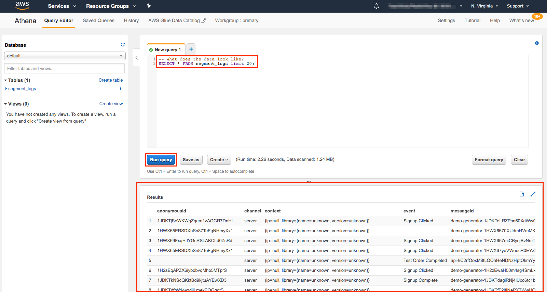The image size is (547, 292).
Task: Open the Help link
Action: (x=495, y=20)
